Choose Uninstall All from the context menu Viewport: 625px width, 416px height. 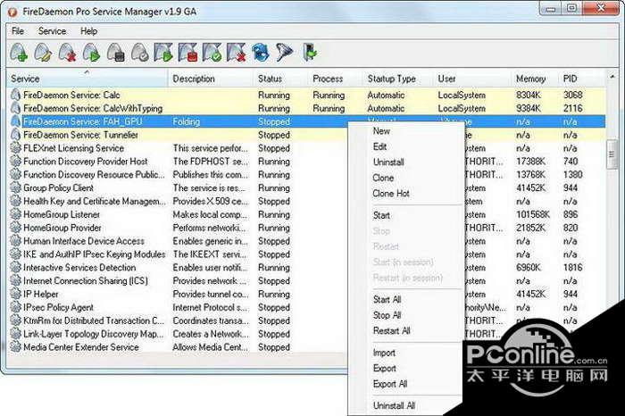click(395, 405)
